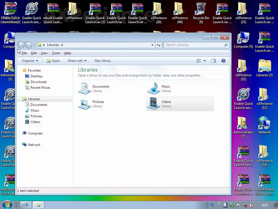Select the Documents library large icon
Image resolution: width=278 pixels, height=209 pixels.
[x=84, y=88]
